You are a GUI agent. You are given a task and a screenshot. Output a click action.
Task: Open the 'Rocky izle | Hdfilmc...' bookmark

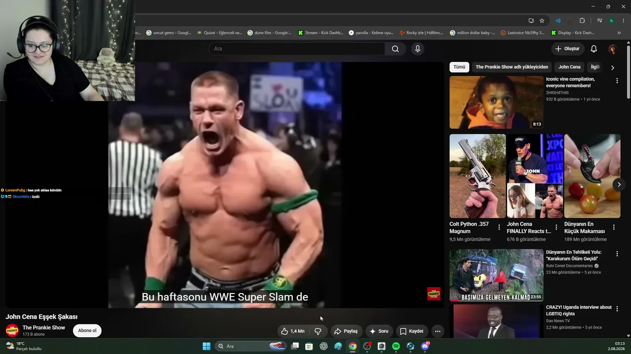[421, 33]
